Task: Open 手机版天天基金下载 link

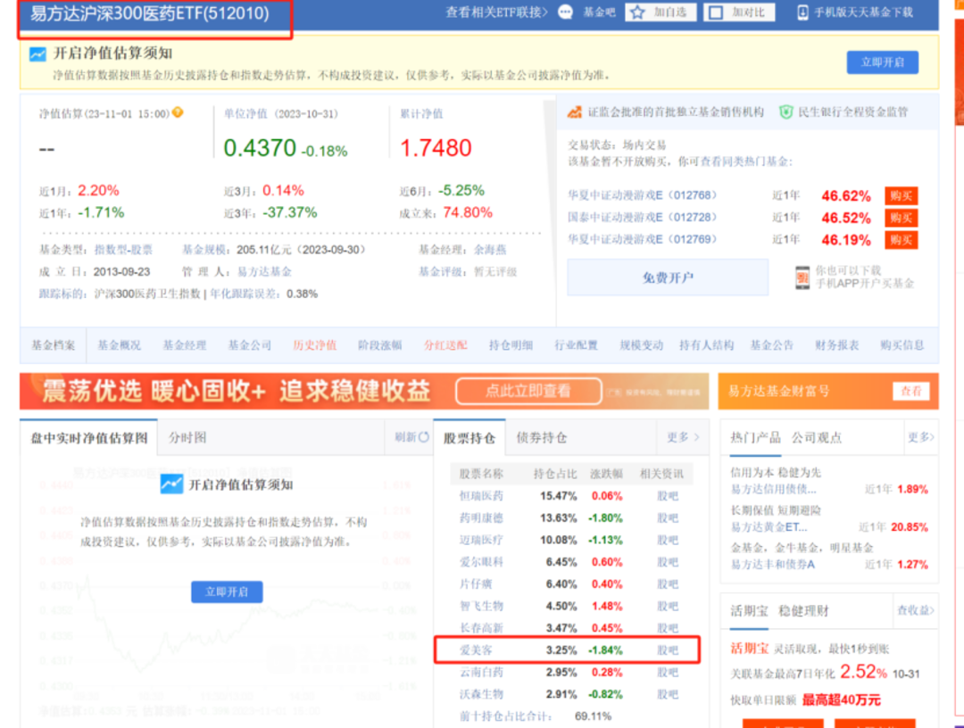Action: click(863, 12)
